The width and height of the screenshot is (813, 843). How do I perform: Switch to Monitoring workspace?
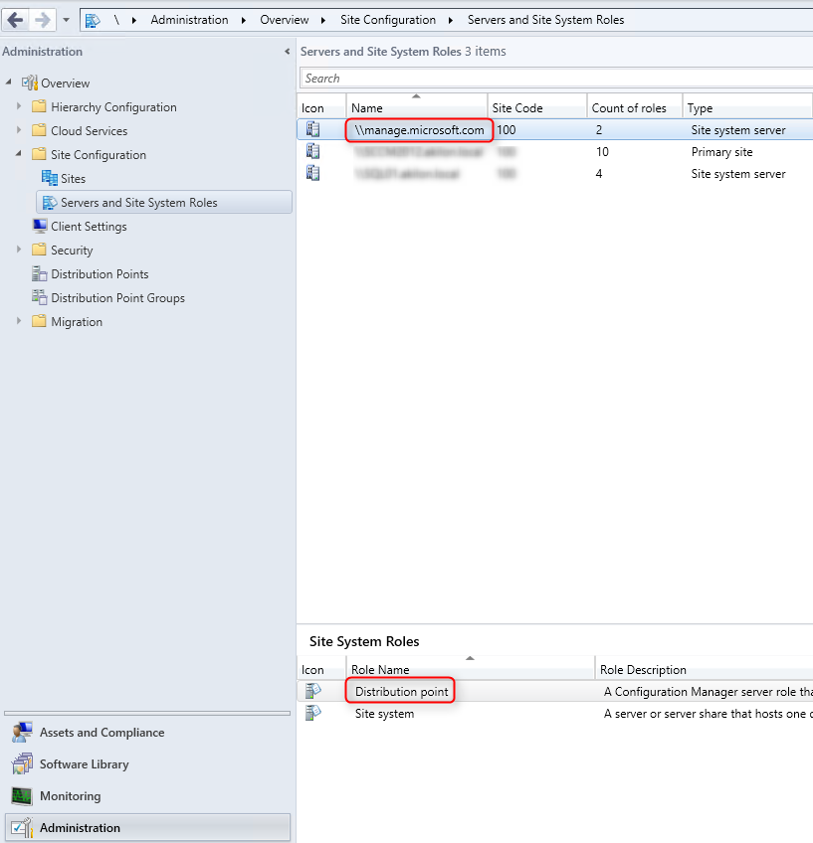pyautogui.click(x=147, y=795)
